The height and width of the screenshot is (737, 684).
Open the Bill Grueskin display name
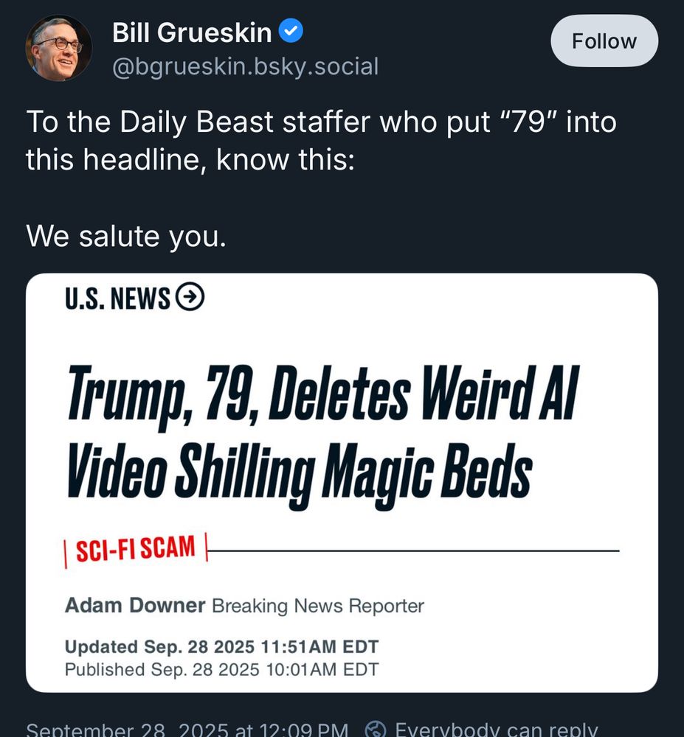[192, 32]
